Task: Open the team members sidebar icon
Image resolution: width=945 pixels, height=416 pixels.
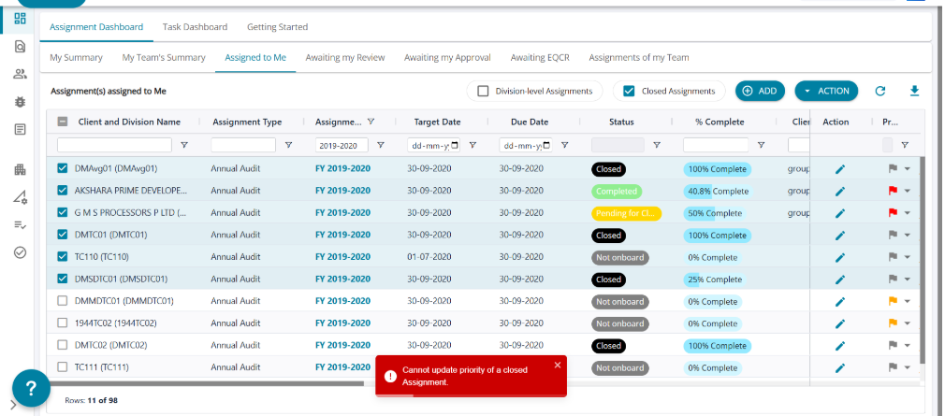Action: pos(20,74)
